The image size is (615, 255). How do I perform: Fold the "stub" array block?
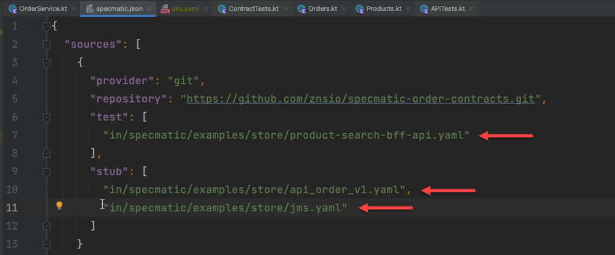point(47,171)
